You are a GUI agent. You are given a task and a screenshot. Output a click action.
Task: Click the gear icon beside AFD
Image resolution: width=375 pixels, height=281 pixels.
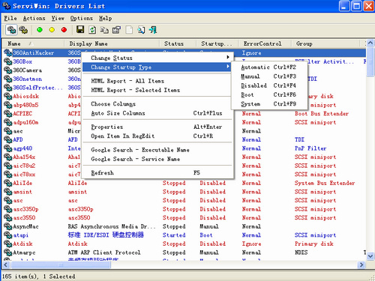[x=8, y=139]
